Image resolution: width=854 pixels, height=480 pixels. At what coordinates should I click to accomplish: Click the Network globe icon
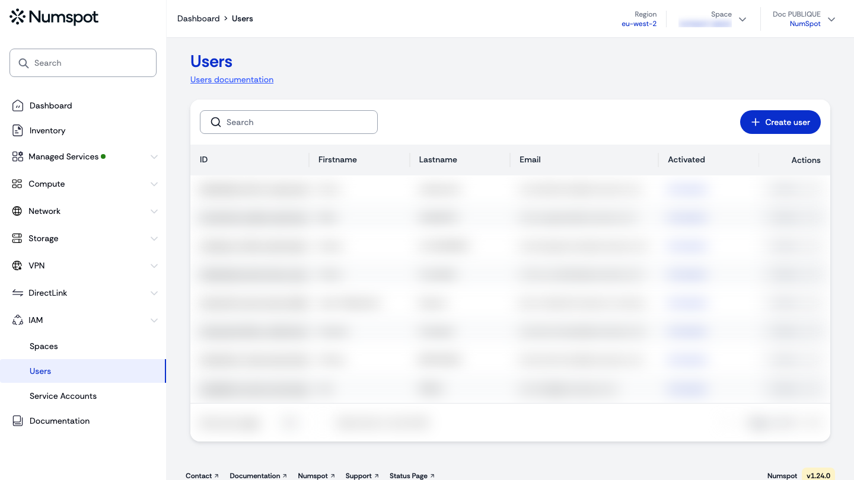click(17, 211)
